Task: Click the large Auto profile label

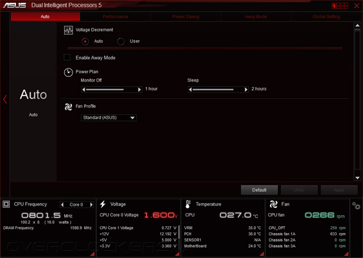Action: (33, 94)
